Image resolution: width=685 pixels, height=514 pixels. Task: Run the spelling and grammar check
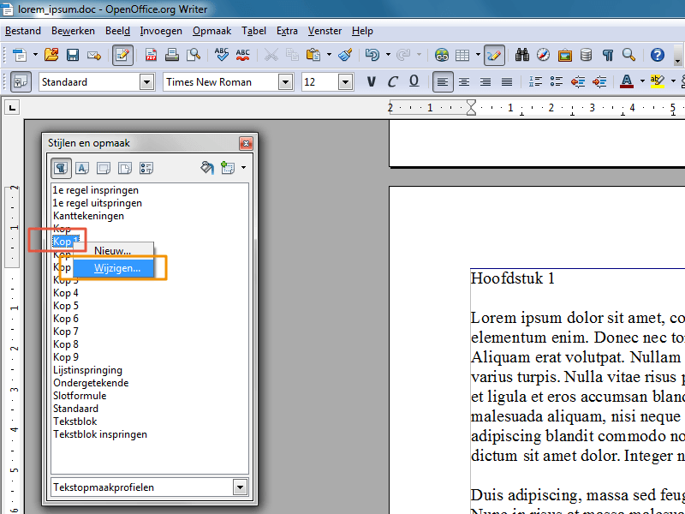[x=222, y=55]
